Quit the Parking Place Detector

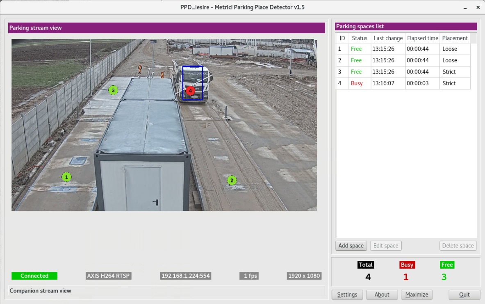464,295
